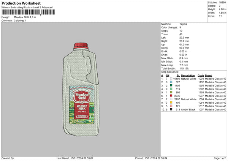The height and width of the screenshot is (161, 228).
Task: Click 'Madeira Classic 40' brand in stop 5
Action: (215, 92)
